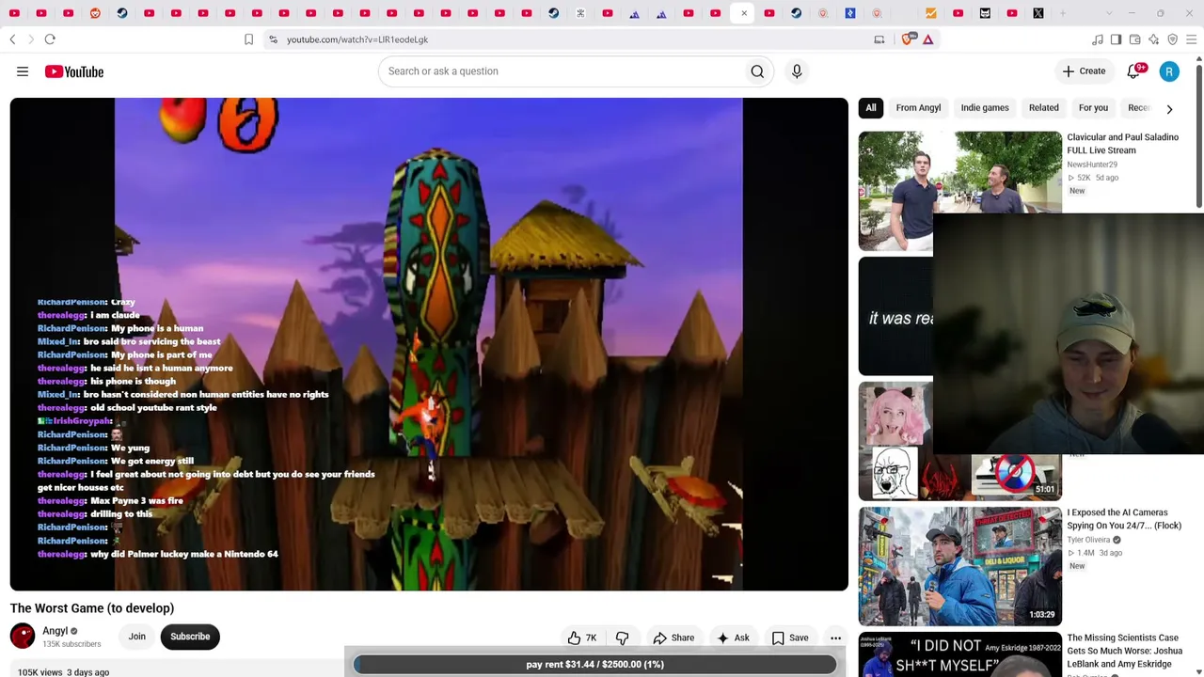Save the video to a playlist
This screenshot has height=677, width=1204.
point(790,638)
